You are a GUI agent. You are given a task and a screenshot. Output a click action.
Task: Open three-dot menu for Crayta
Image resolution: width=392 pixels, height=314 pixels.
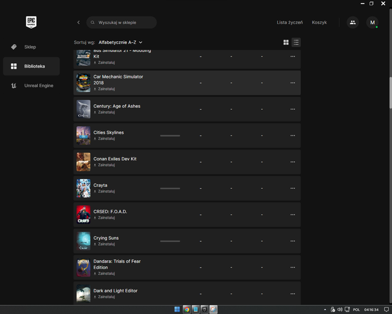293,188
